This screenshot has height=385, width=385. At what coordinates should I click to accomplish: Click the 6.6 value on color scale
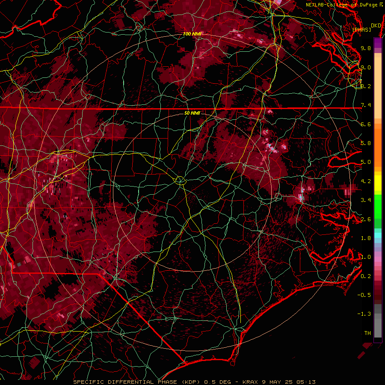click(366, 124)
